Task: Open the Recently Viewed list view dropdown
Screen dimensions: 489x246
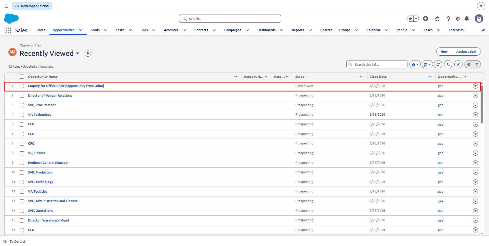Action: click(78, 53)
